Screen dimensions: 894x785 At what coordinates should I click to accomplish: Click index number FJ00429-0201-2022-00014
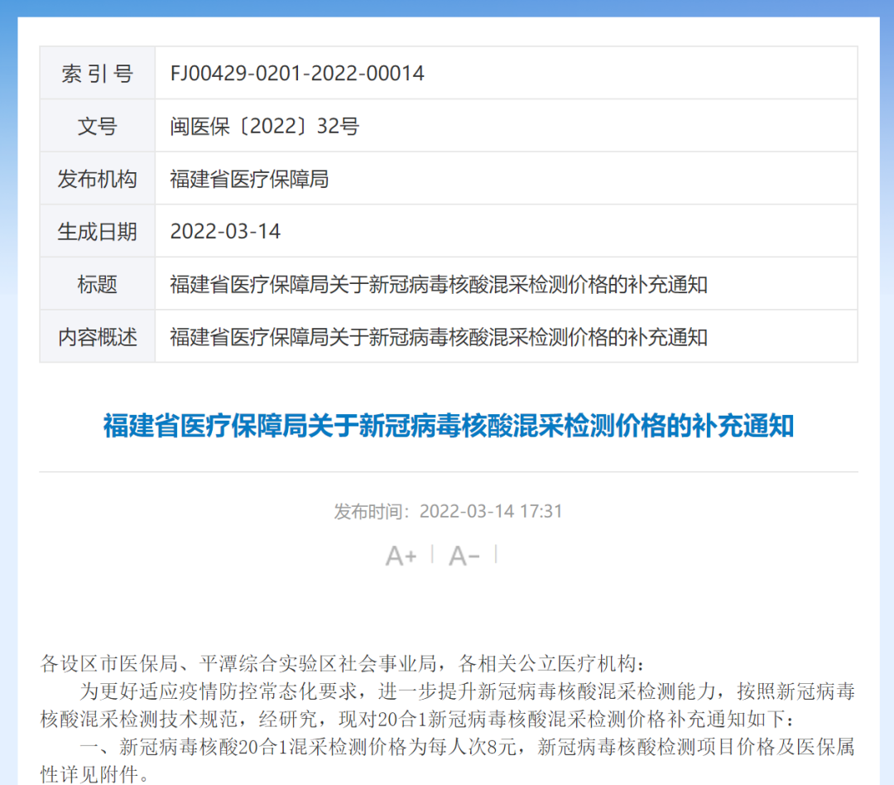pos(297,74)
